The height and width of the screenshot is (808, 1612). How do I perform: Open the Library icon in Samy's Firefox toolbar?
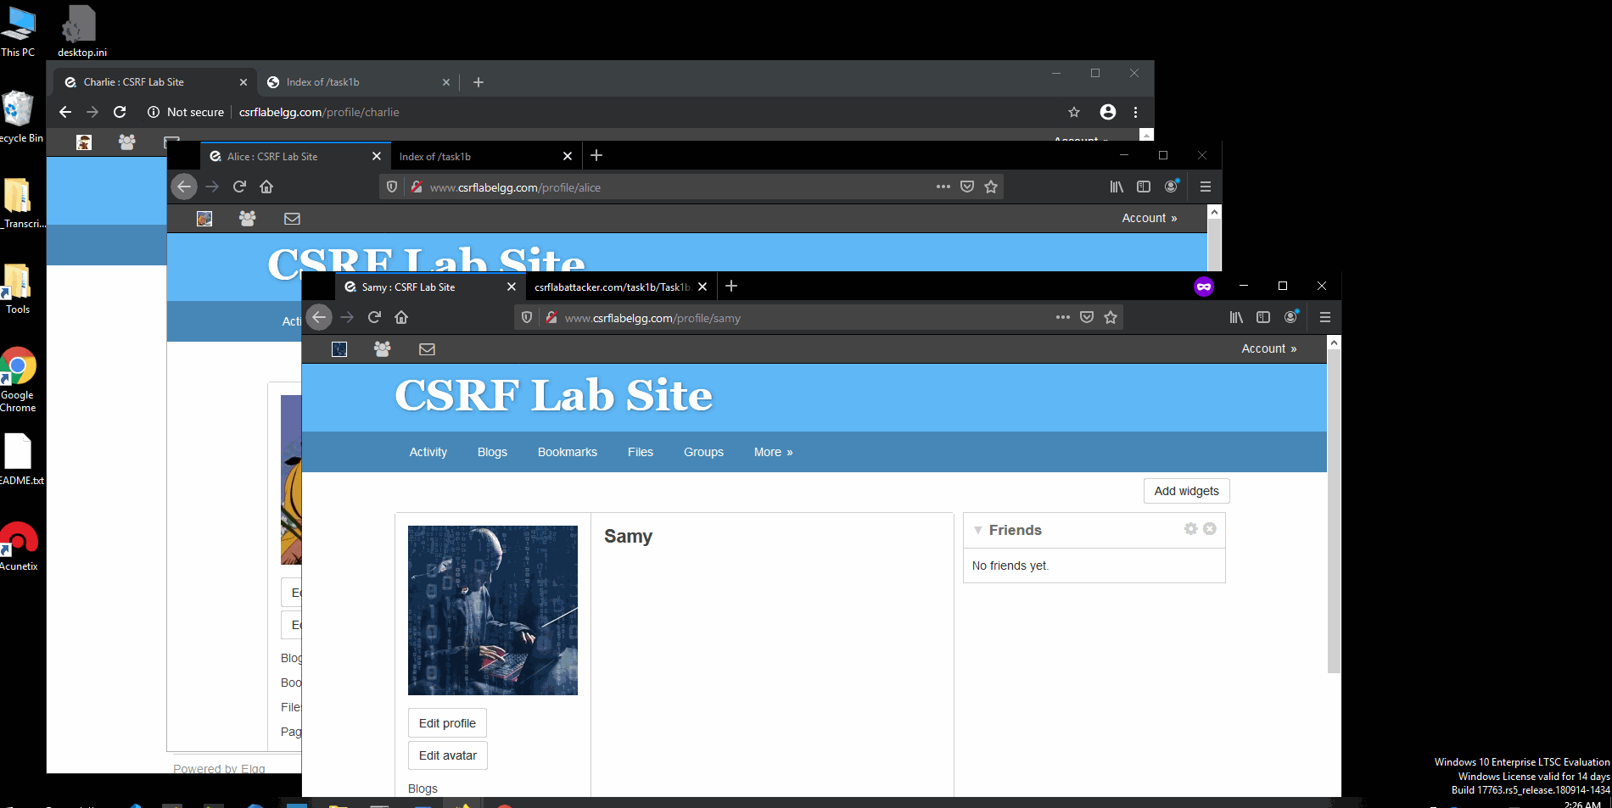click(1236, 317)
